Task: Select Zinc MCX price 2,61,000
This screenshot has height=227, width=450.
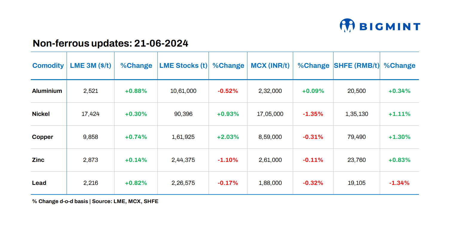Action: tap(270, 160)
